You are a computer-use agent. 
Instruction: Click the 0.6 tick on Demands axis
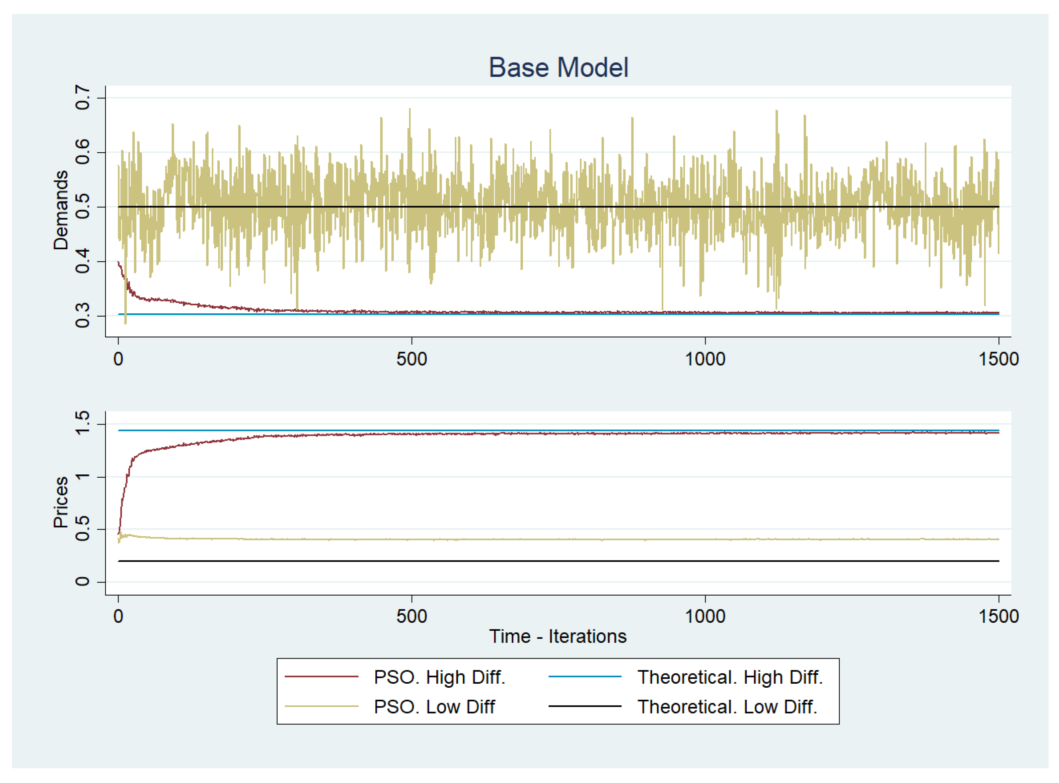pos(82,152)
